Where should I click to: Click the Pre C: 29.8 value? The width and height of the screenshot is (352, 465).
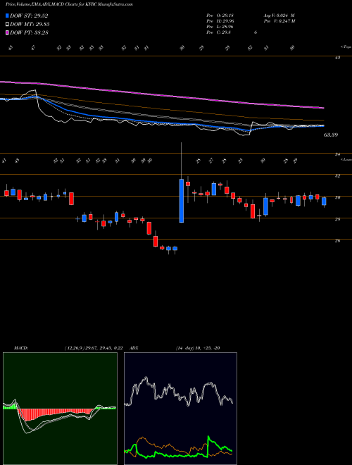point(219,32)
